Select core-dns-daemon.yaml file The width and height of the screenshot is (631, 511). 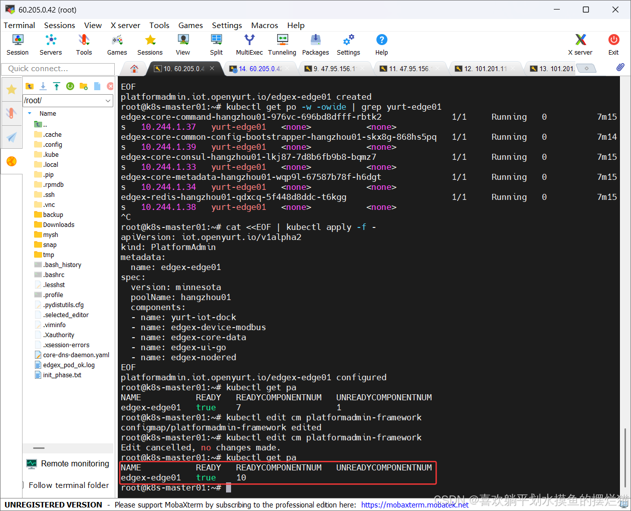pos(76,355)
